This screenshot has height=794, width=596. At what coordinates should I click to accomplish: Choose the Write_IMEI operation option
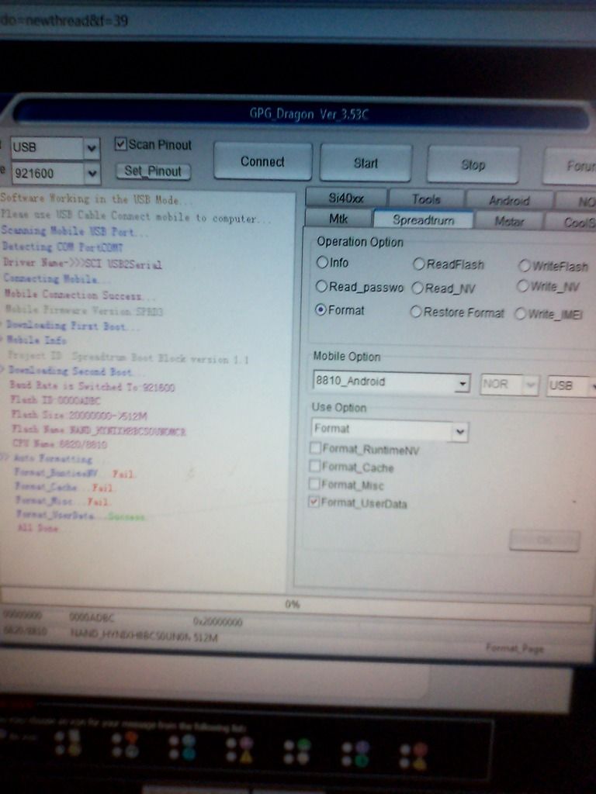click(521, 314)
